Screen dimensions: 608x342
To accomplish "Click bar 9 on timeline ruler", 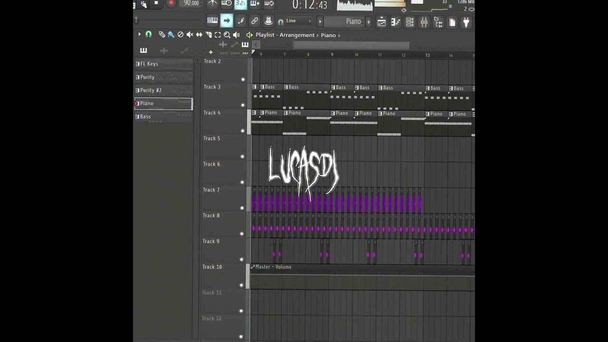I will (x=332, y=55).
